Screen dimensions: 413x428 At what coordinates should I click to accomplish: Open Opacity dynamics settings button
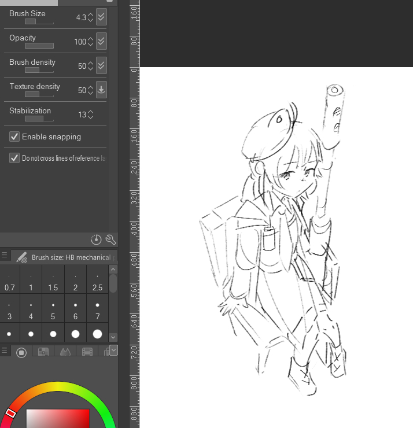point(101,42)
